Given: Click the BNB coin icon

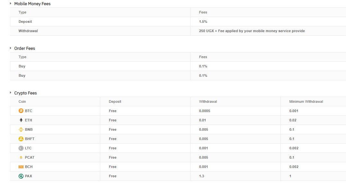Looking at the screenshot, I should (x=21, y=129).
